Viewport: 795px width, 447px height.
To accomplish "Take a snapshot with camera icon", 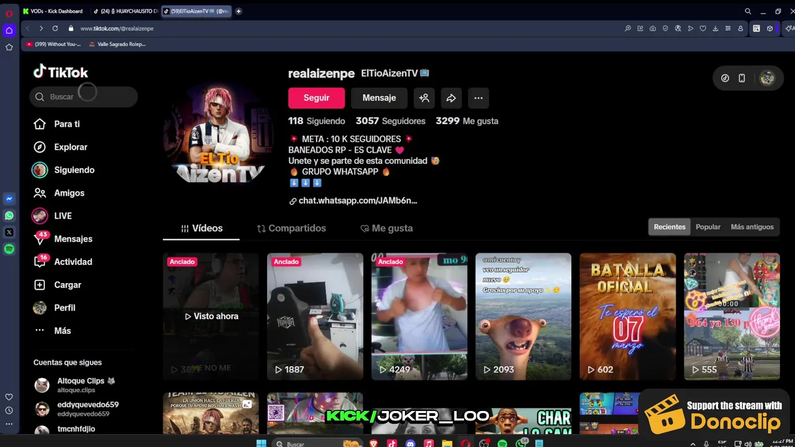I will [x=653, y=29].
